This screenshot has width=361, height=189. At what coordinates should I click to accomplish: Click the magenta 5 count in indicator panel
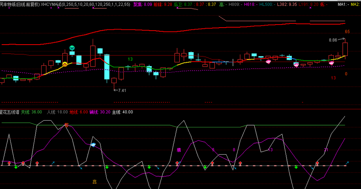pos(213,150)
